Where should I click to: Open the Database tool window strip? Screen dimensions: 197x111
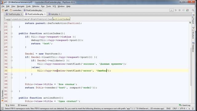pyautogui.click(x=193, y=47)
